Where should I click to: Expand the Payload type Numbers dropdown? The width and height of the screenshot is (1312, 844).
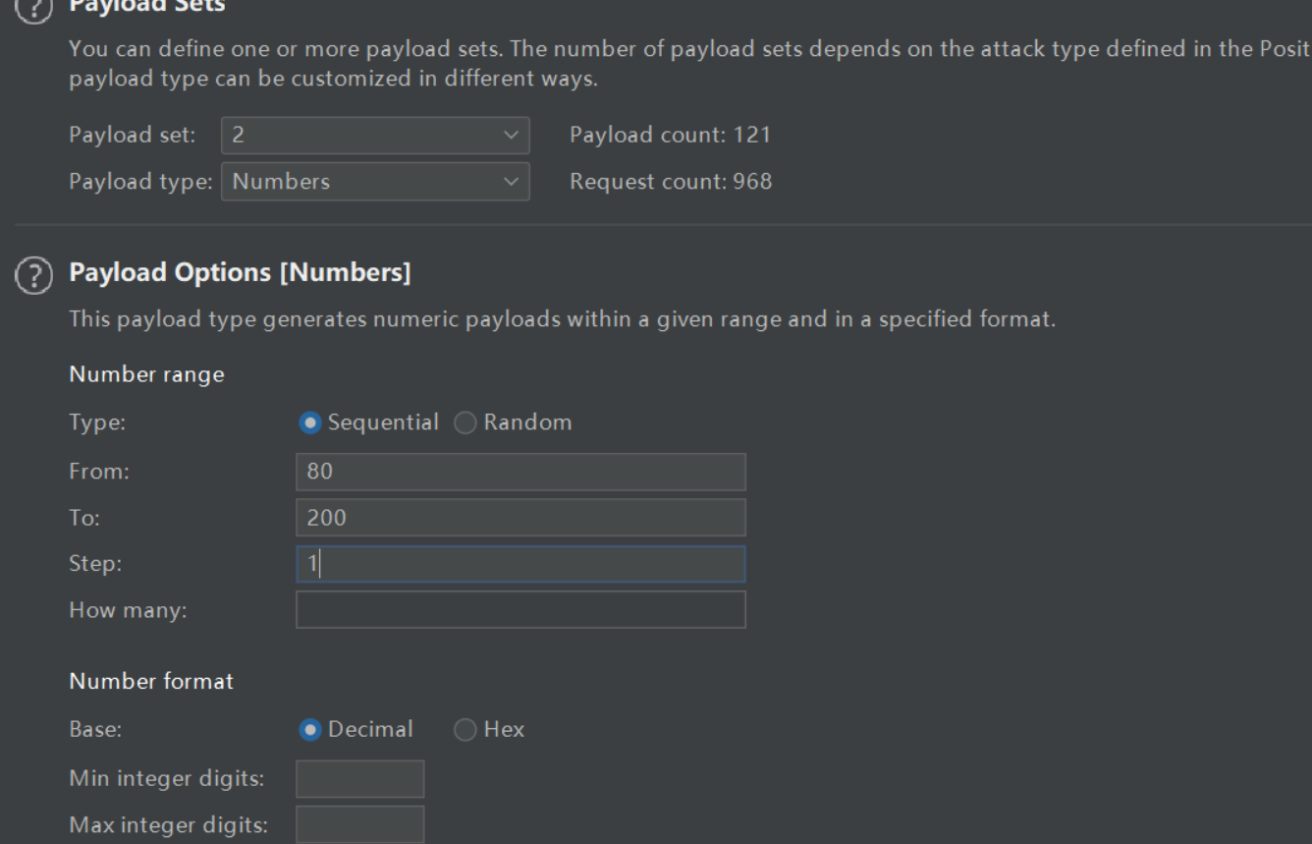point(375,182)
